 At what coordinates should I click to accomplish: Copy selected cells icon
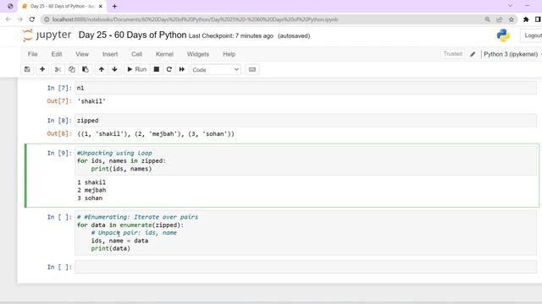(71, 69)
